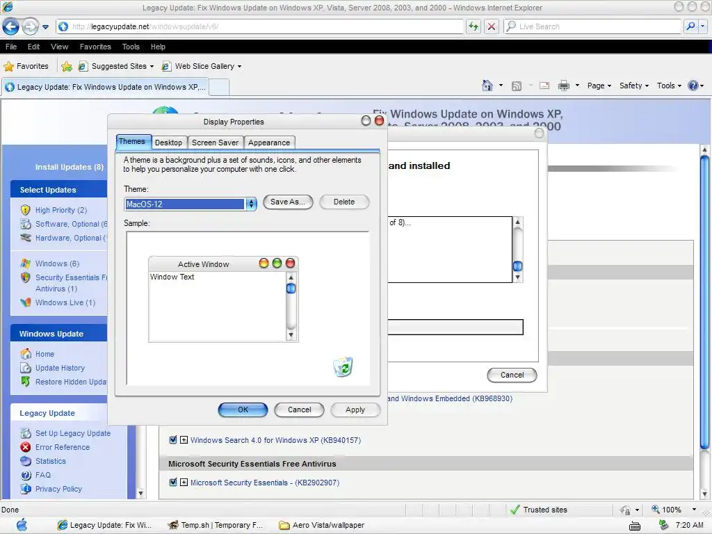The image size is (712, 534).
Task: Click the Add to Favorites star-arrow icon
Action: 67,66
